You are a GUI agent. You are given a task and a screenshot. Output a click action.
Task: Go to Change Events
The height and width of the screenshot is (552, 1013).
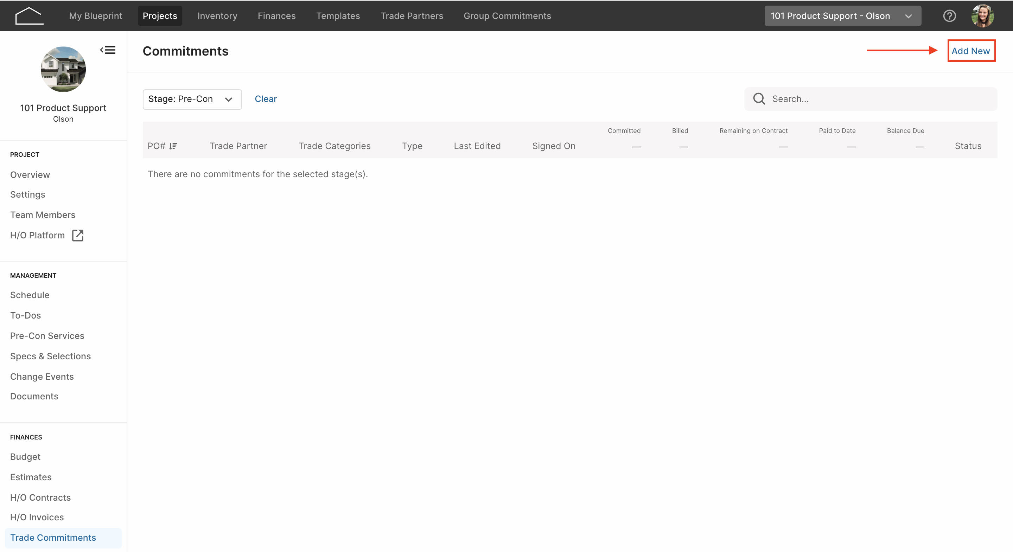click(x=42, y=377)
